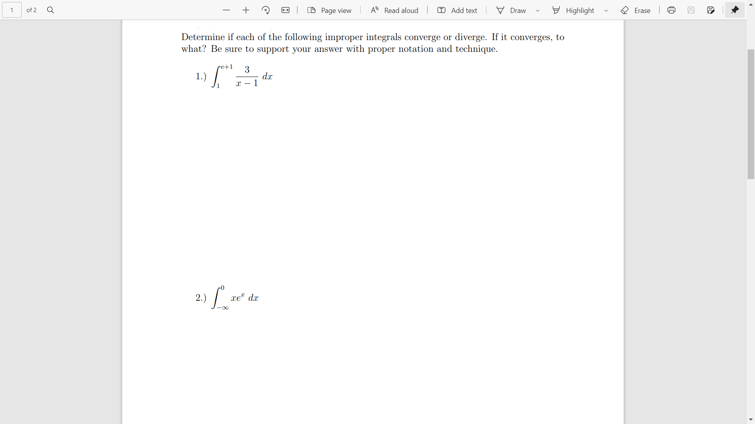The width and height of the screenshot is (755, 424).
Task: Select the Zoom out tool
Action: tap(226, 10)
